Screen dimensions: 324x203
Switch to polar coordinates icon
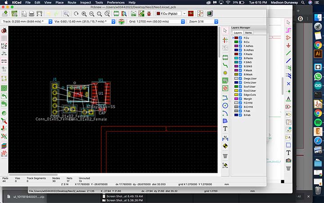click(4, 46)
